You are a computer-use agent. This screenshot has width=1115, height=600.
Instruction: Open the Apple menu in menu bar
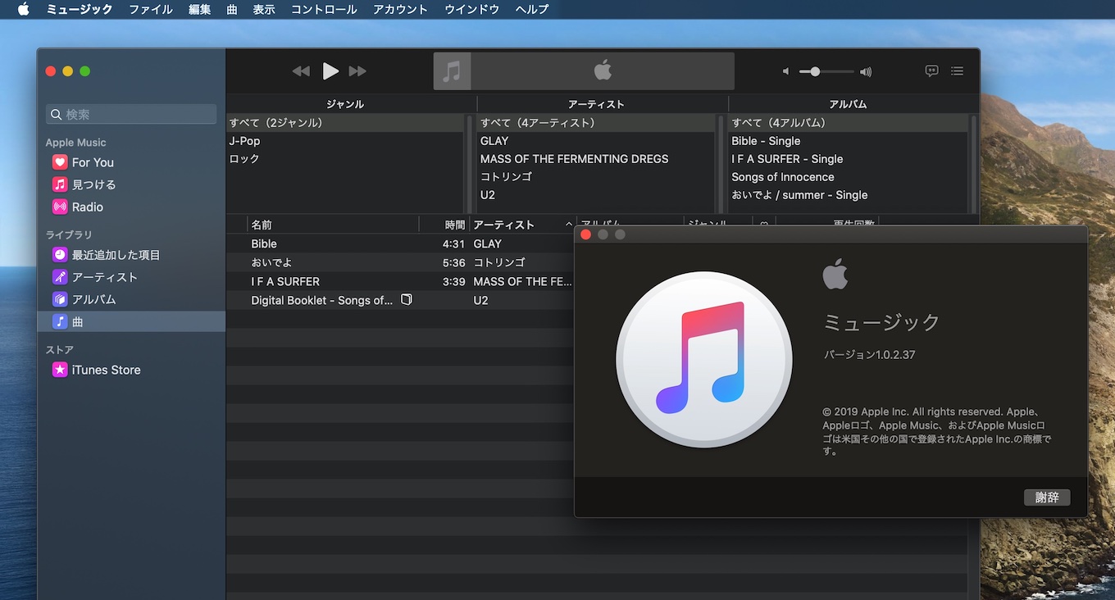[23, 9]
